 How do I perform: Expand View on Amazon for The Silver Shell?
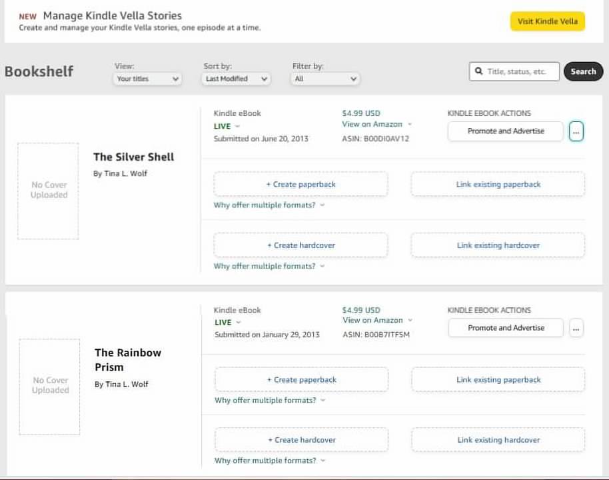(376, 125)
